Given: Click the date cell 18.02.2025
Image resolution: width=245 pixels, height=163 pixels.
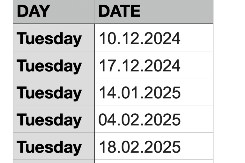Looking at the screenshot, I should tap(154, 146).
